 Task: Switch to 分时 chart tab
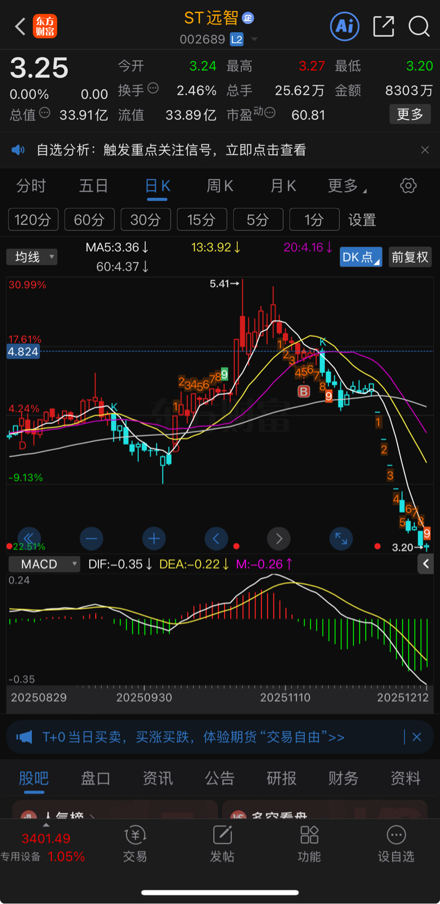[31, 186]
